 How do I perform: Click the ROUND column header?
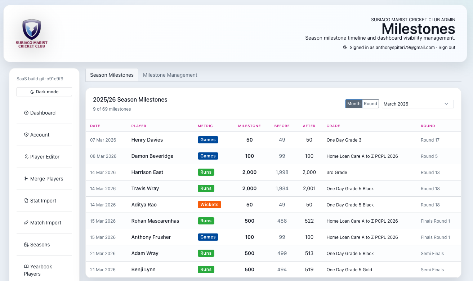click(428, 126)
